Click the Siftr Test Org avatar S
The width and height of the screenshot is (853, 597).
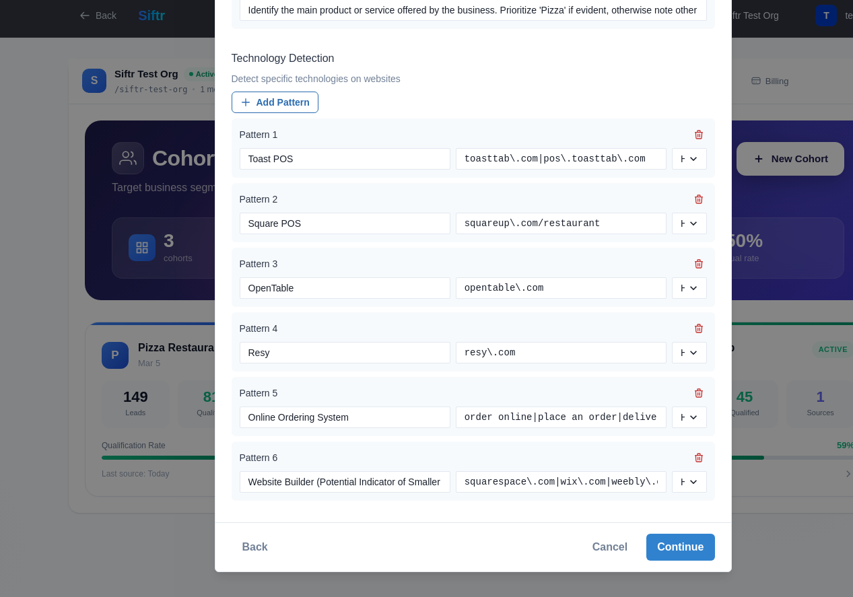point(94,81)
